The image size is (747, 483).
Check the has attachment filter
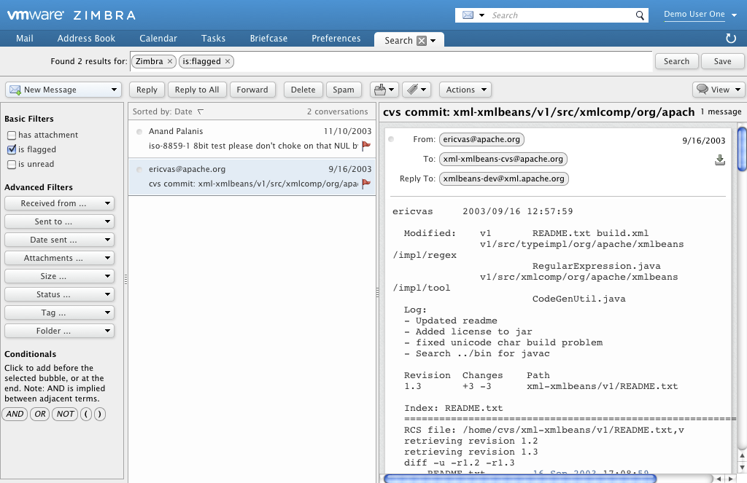(12, 136)
